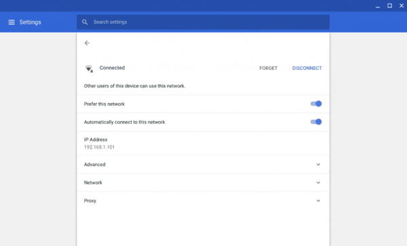Expand the Proxy section chevron
This screenshot has width=407, height=246.
[x=318, y=201]
